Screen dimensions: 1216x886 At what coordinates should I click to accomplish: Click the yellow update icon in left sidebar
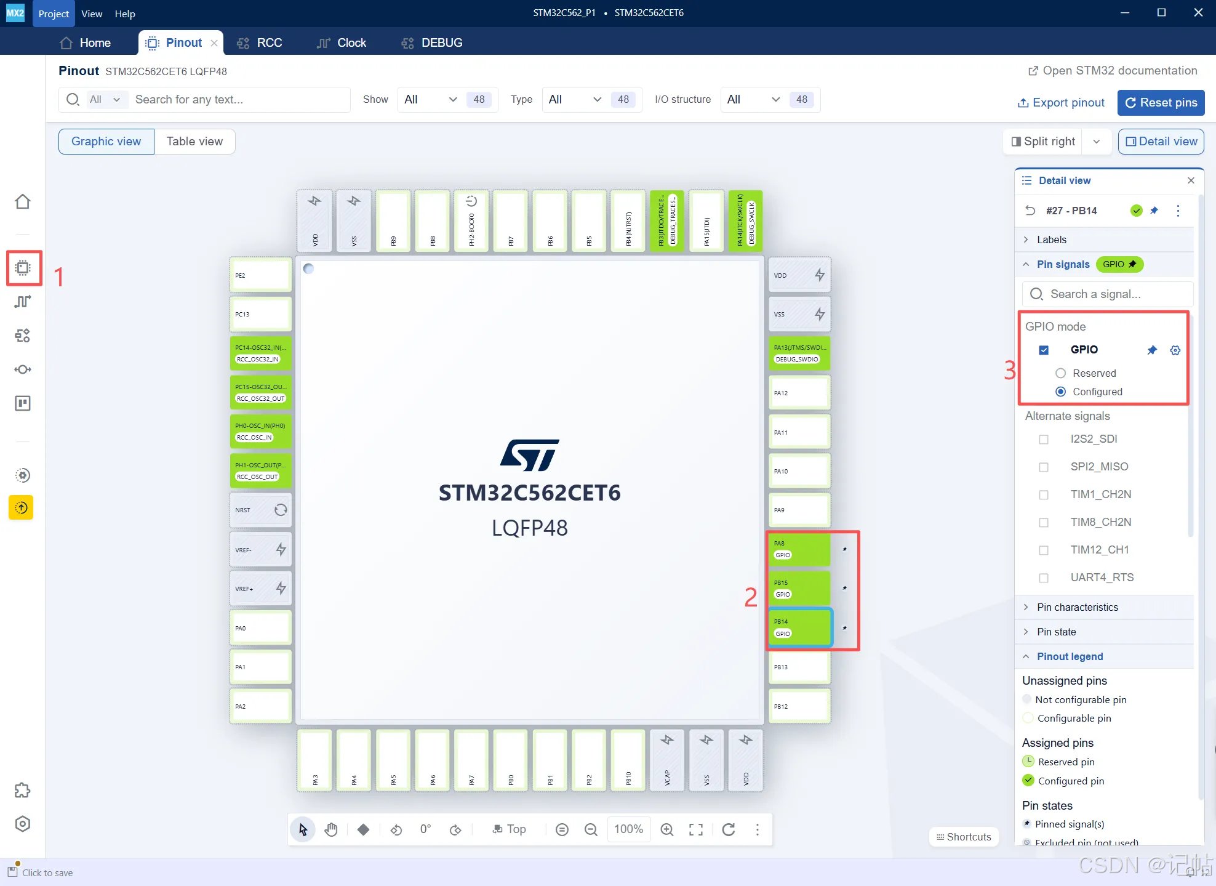[x=21, y=508]
